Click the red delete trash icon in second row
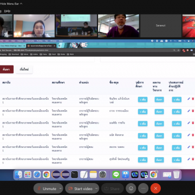This screenshot has width=195, height=195. coord(193,110)
